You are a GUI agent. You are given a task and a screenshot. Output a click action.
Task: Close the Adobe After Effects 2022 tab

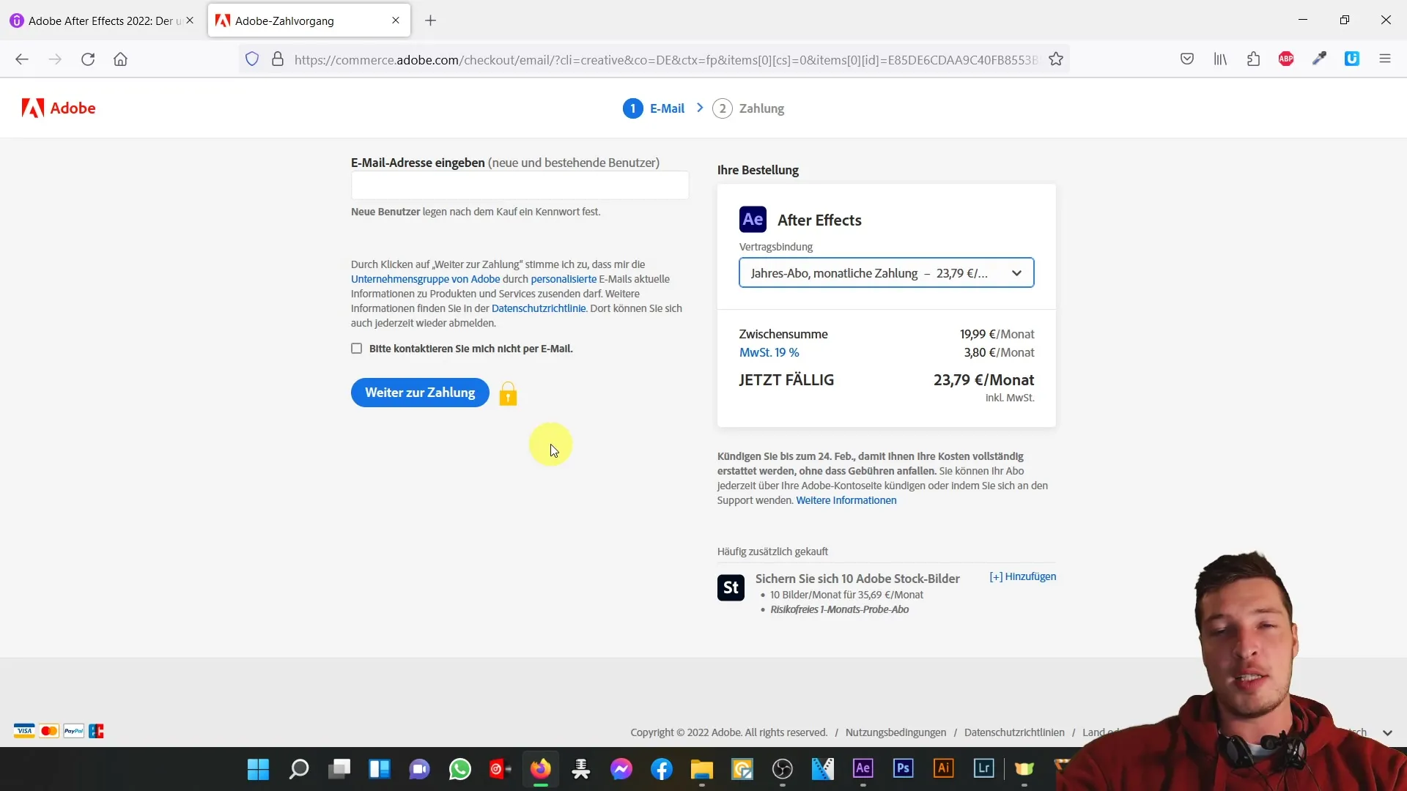pos(190,21)
